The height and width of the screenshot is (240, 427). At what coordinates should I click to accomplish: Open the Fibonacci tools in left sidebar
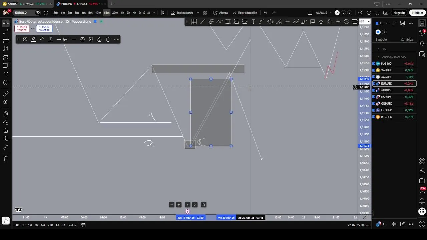tap(6, 40)
